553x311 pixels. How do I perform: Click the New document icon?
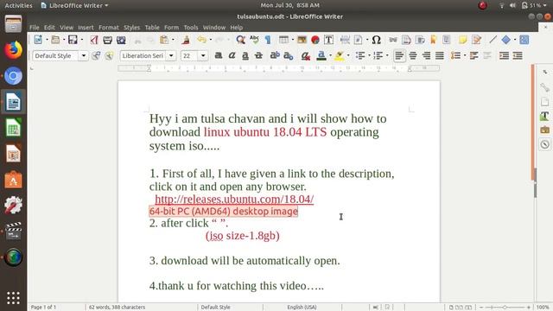coord(38,40)
